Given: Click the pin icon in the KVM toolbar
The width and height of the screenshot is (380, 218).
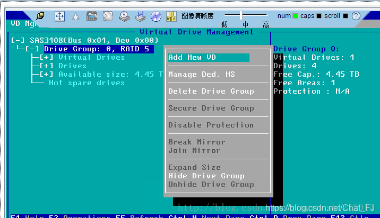Looking at the screenshot, I should (x=40, y=16).
